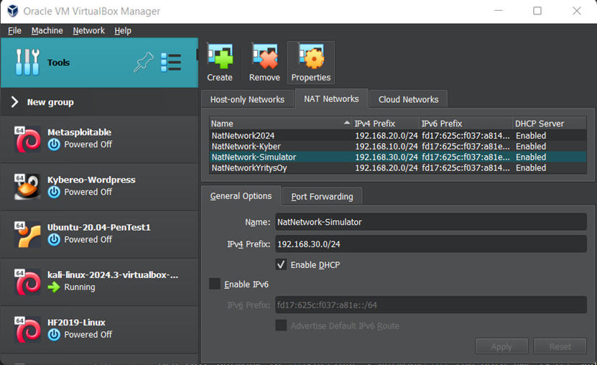Click the kali-linux VM swirl icon

click(x=27, y=282)
